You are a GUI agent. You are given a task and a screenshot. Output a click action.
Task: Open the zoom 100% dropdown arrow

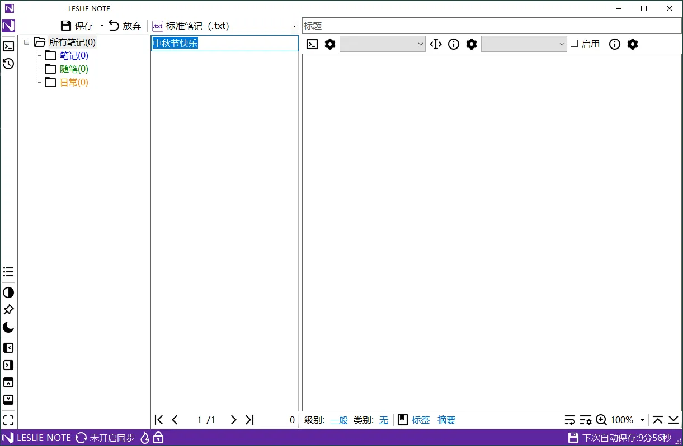coord(642,420)
